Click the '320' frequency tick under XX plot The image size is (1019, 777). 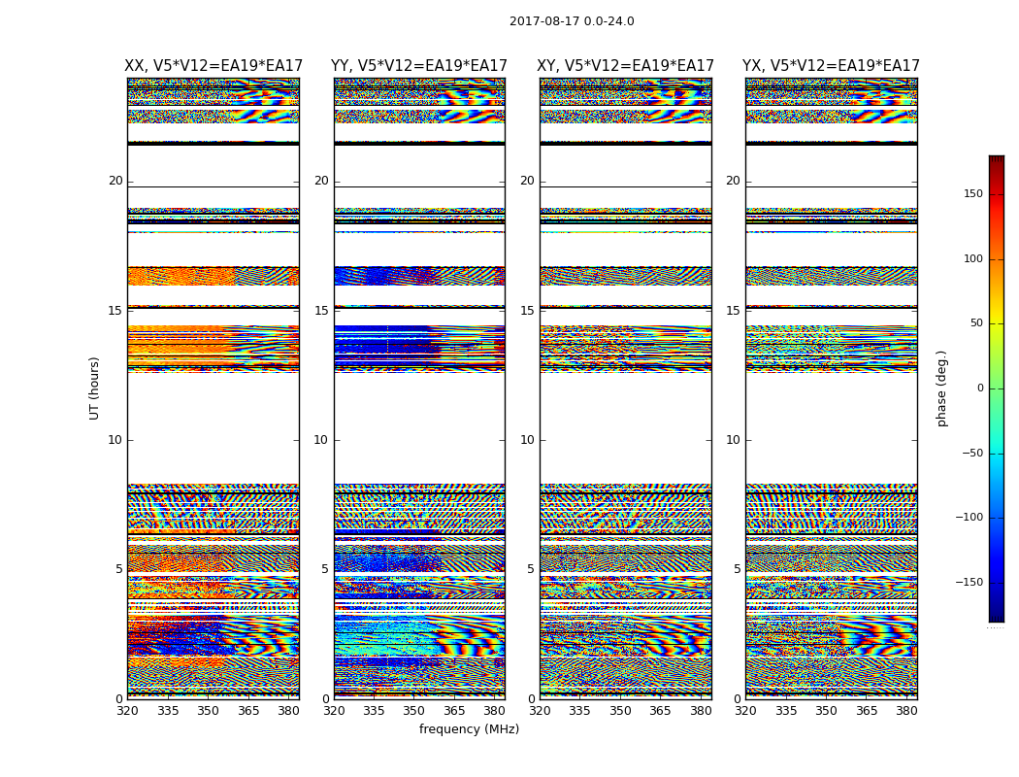tap(127, 711)
